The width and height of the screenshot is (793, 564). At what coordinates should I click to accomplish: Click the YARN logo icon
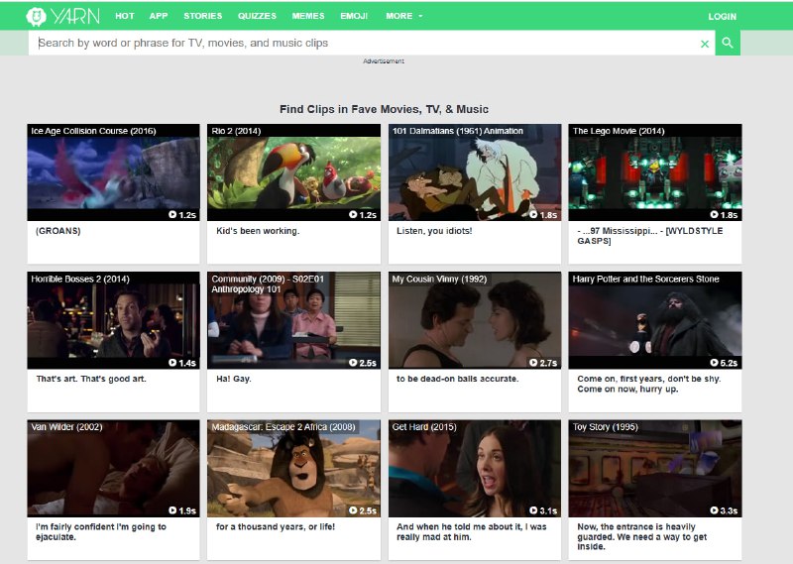37,16
